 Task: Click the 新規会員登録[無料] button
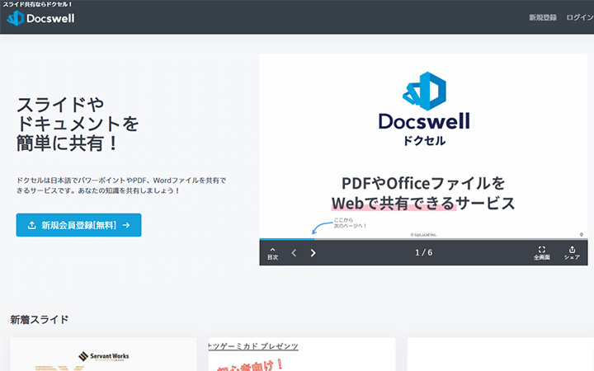(x=79, y=225)
